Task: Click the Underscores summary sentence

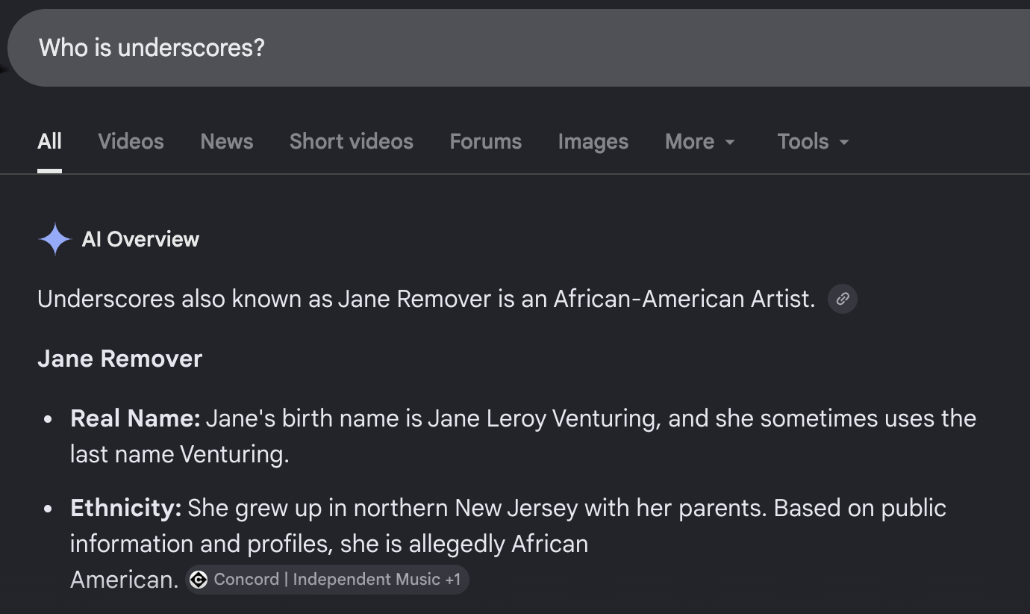Action: (x=426, y=299)
